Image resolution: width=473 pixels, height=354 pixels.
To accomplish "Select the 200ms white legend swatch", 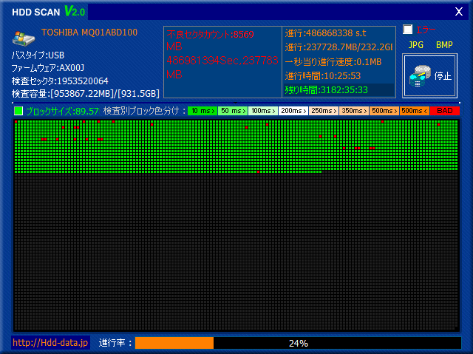I will pyautogui.click(x=293, y=110).
